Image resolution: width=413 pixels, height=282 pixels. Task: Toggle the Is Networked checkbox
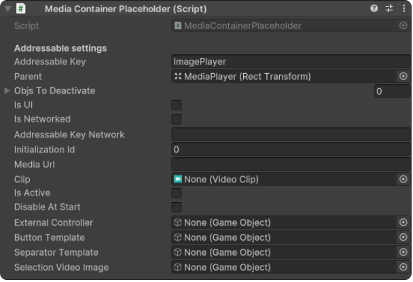[177, 119]
